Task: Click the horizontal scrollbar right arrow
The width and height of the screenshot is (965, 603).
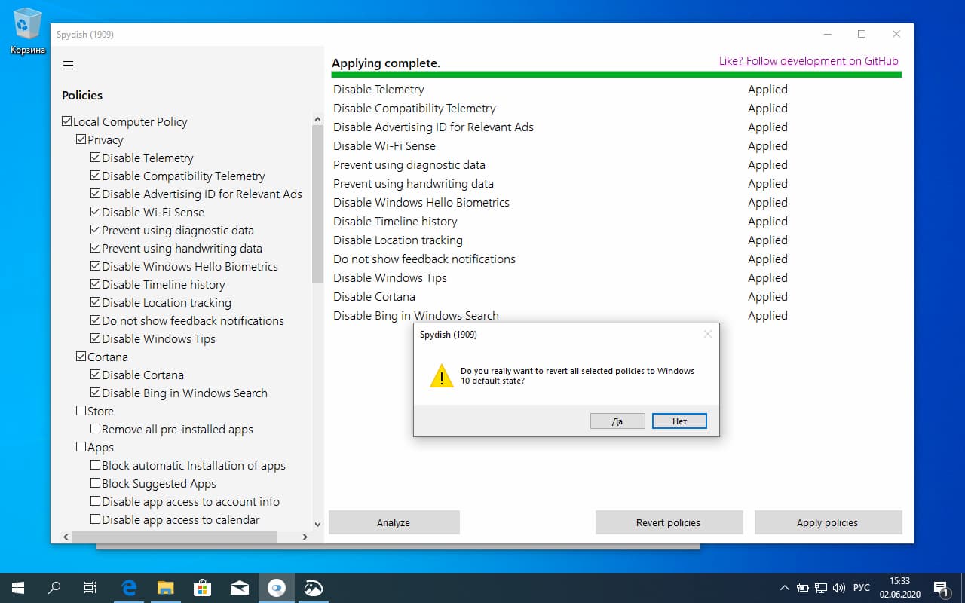Action: point(305,537)
